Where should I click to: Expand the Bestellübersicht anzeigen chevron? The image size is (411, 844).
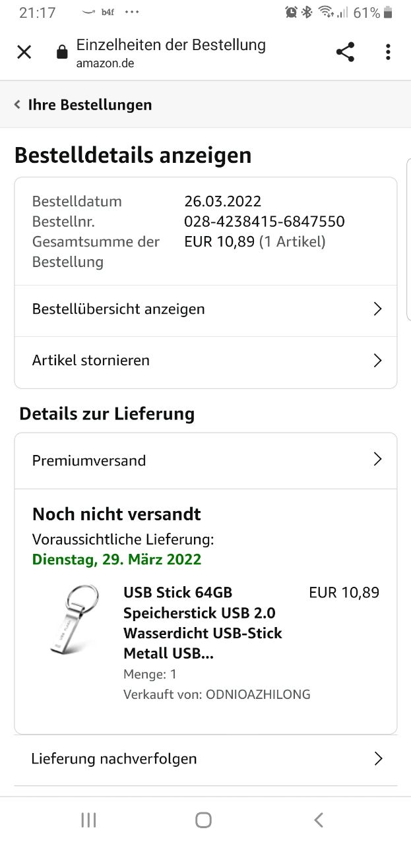[x=377, y=309]
